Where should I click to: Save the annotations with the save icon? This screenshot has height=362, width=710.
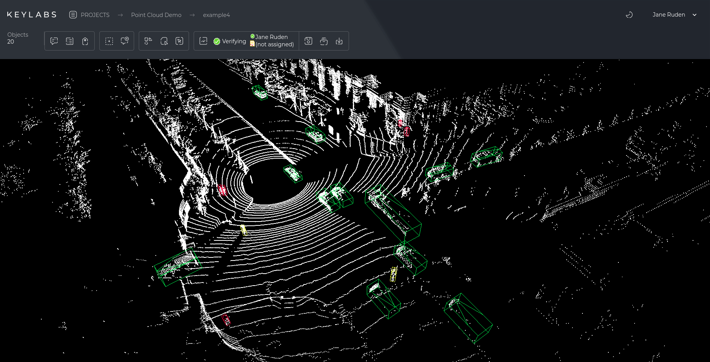click(308, 41)
